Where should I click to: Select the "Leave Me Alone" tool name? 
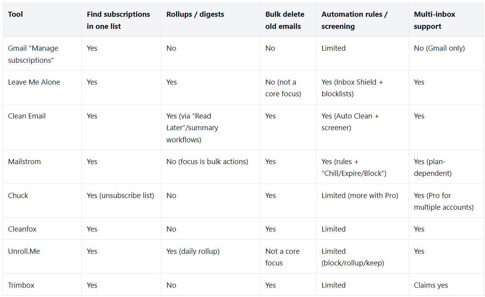pyautogui.click(x=34, y=82)
